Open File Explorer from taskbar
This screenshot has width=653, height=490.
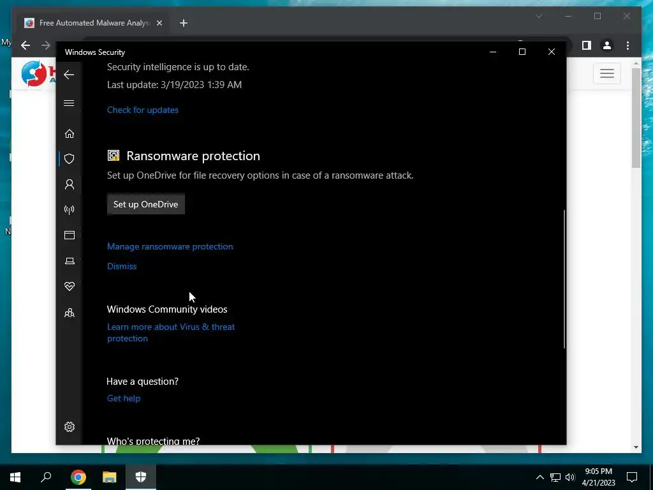click(110, 477)
